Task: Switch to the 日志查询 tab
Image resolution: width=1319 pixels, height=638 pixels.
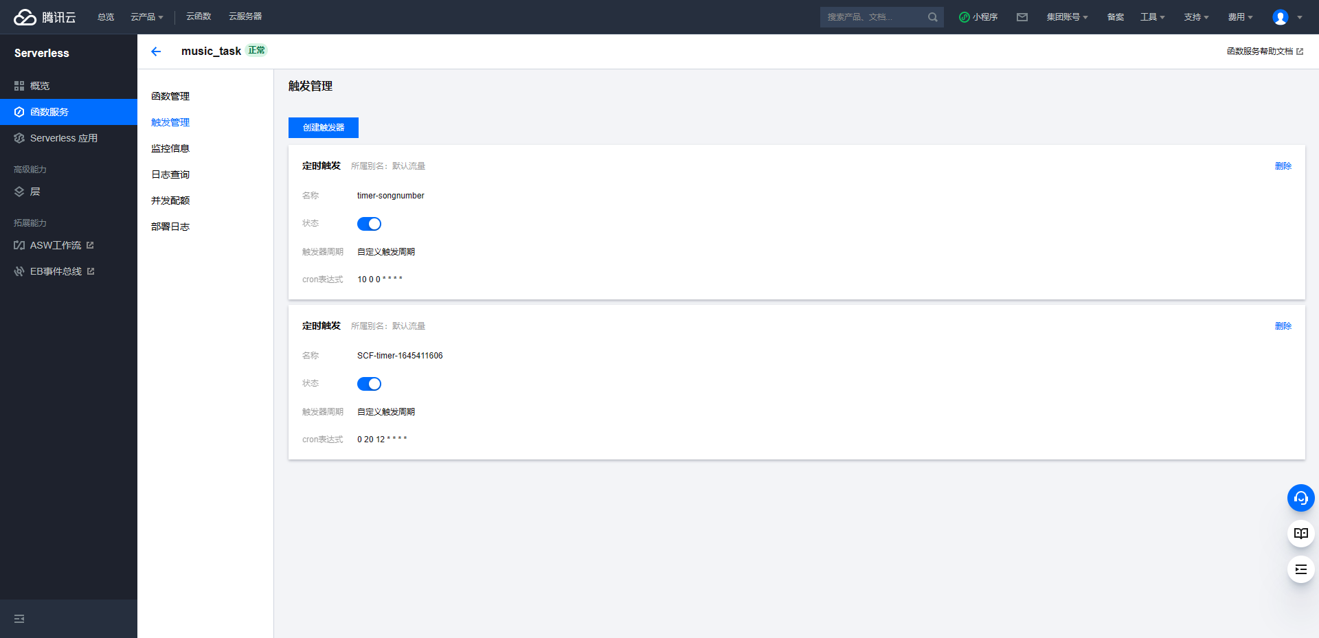Action: 170,174
